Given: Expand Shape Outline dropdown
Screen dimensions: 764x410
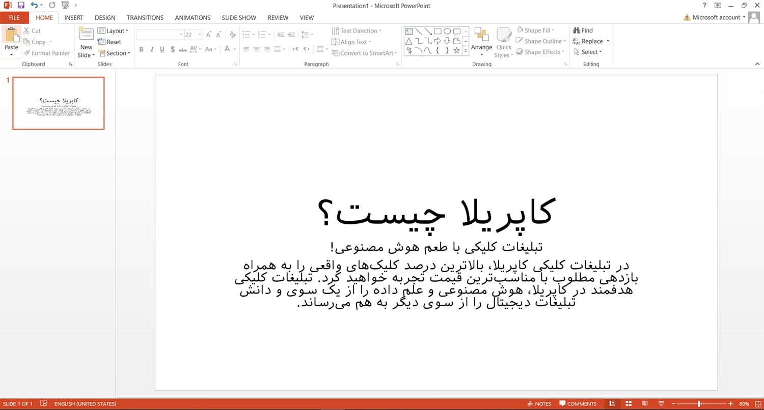Looking at the screenshot, I should click(541, 41).
